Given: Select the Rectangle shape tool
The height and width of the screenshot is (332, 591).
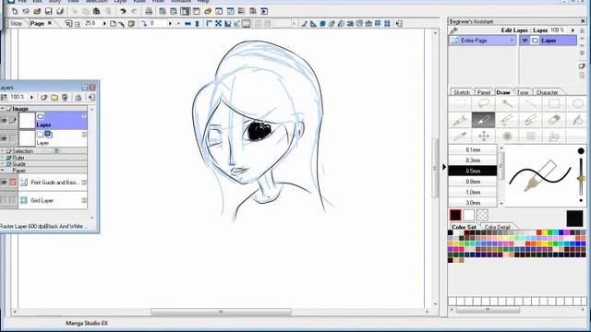Looking at the screenshot, I should pos(554,103).
